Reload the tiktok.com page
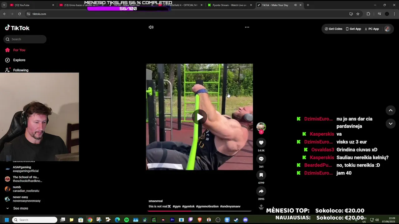Screen dimensions: 399x224 point(19,14)
